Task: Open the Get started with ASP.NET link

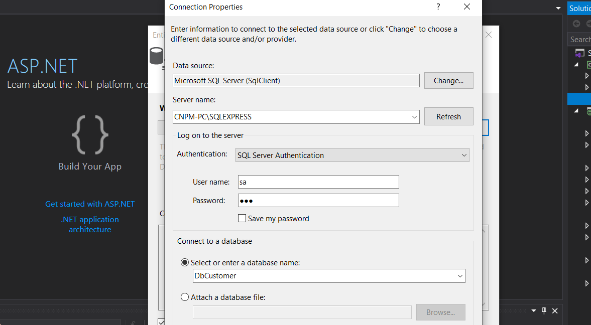Action: [x=90, y=204]
